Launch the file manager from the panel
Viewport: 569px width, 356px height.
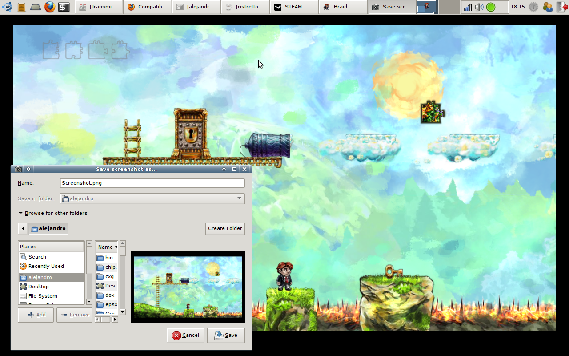click(x=21, y=7)
